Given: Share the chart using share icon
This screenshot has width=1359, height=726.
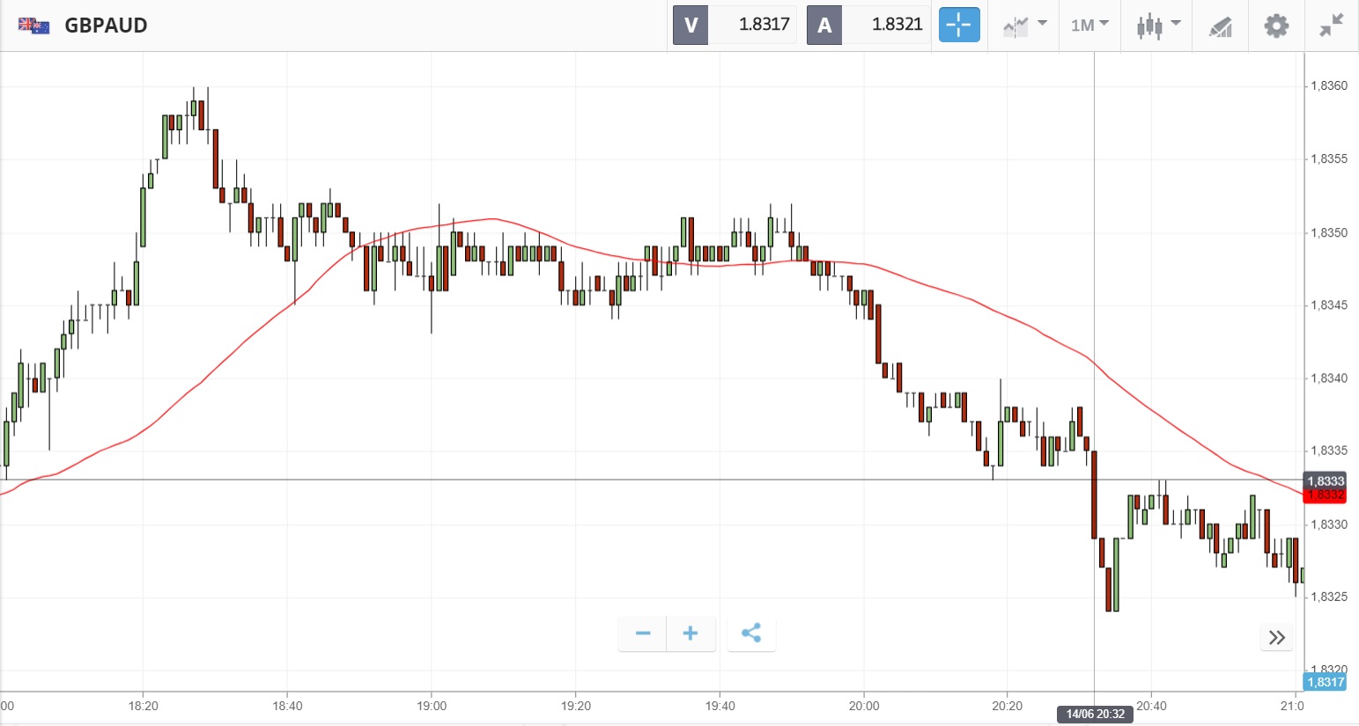Looking at the screenshot, I should pyautogui.click(x=751, y=634).
